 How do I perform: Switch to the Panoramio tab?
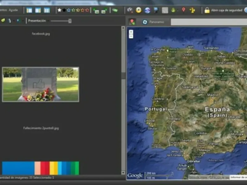(153, 22)
